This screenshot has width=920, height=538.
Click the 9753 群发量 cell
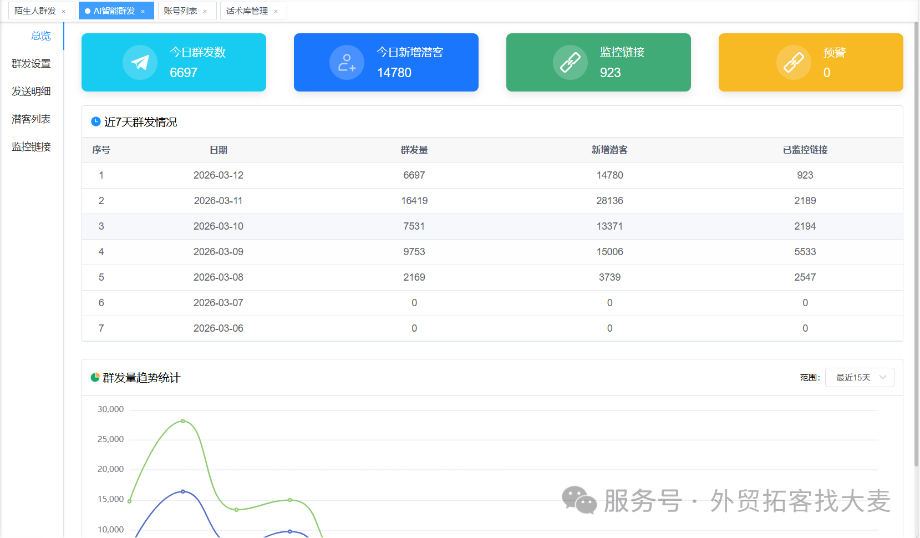414,252
